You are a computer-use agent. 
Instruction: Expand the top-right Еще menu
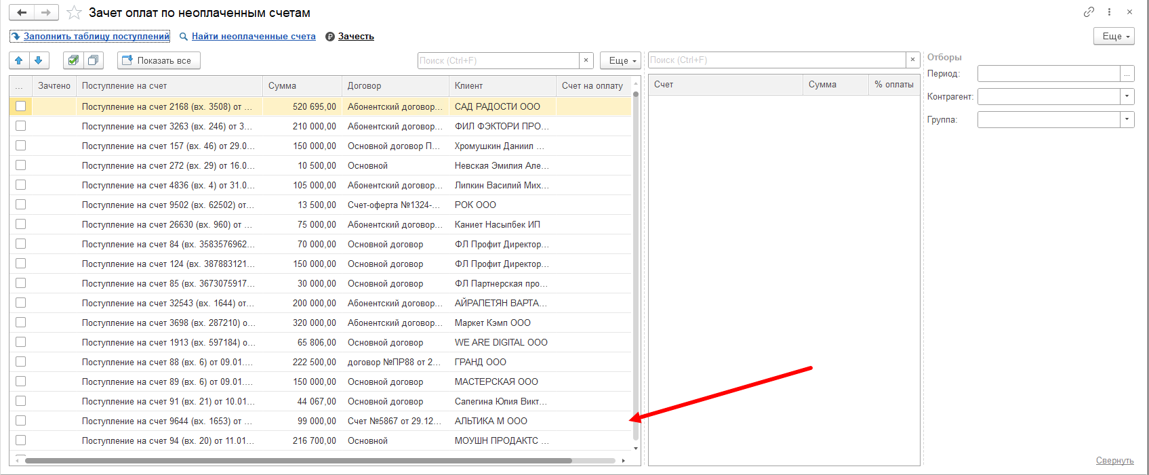pos(1114,37)
